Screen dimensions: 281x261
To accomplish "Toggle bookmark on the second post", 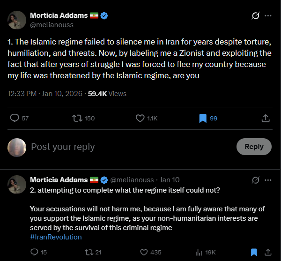I will [x=253, y=252].
